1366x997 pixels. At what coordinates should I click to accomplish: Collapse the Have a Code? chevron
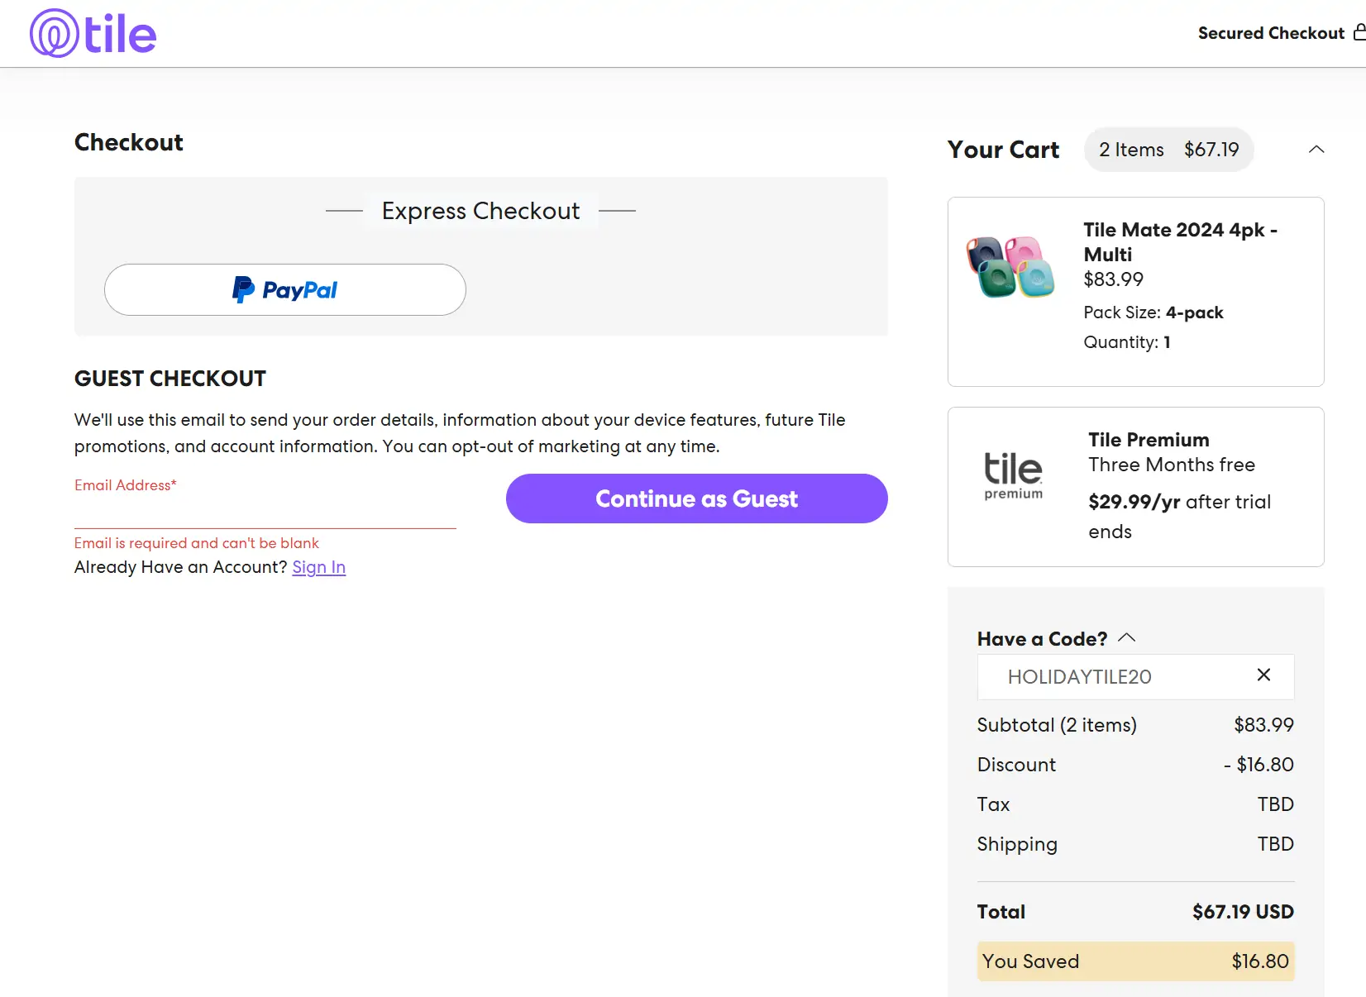tap(1126, 638)
